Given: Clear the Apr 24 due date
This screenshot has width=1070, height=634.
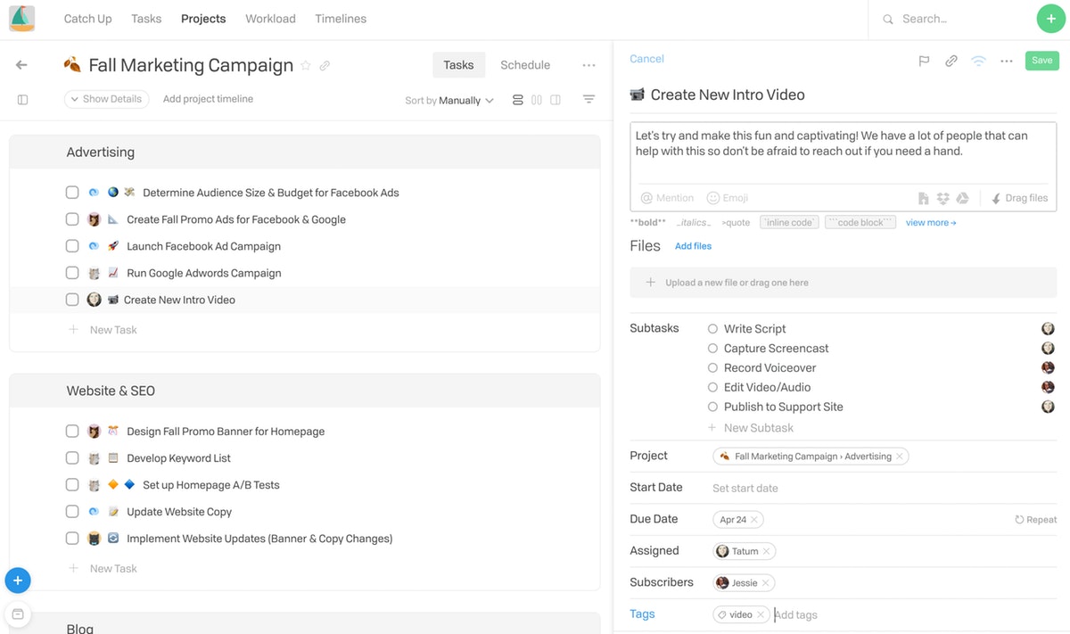Looking at the screenshot, I should [x=754, y=520].
